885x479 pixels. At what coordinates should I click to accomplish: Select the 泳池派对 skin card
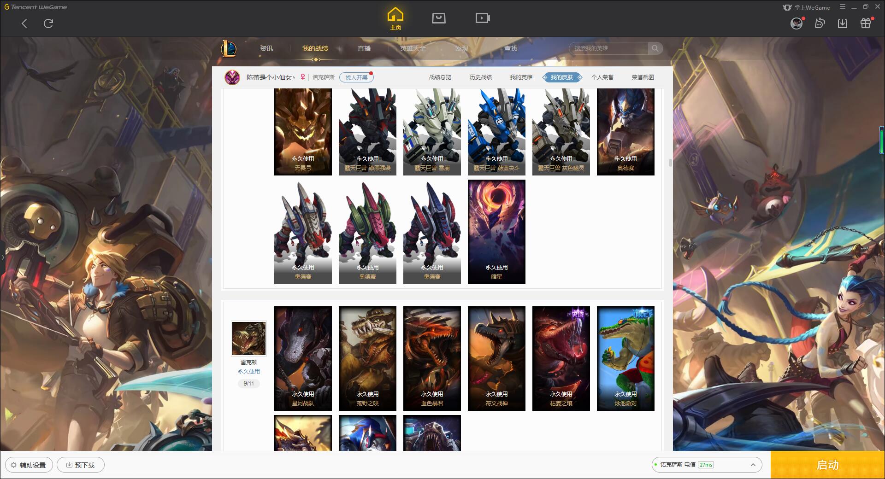point(625,358)
